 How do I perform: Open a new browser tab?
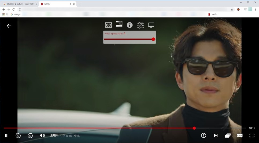pos(80,4)
